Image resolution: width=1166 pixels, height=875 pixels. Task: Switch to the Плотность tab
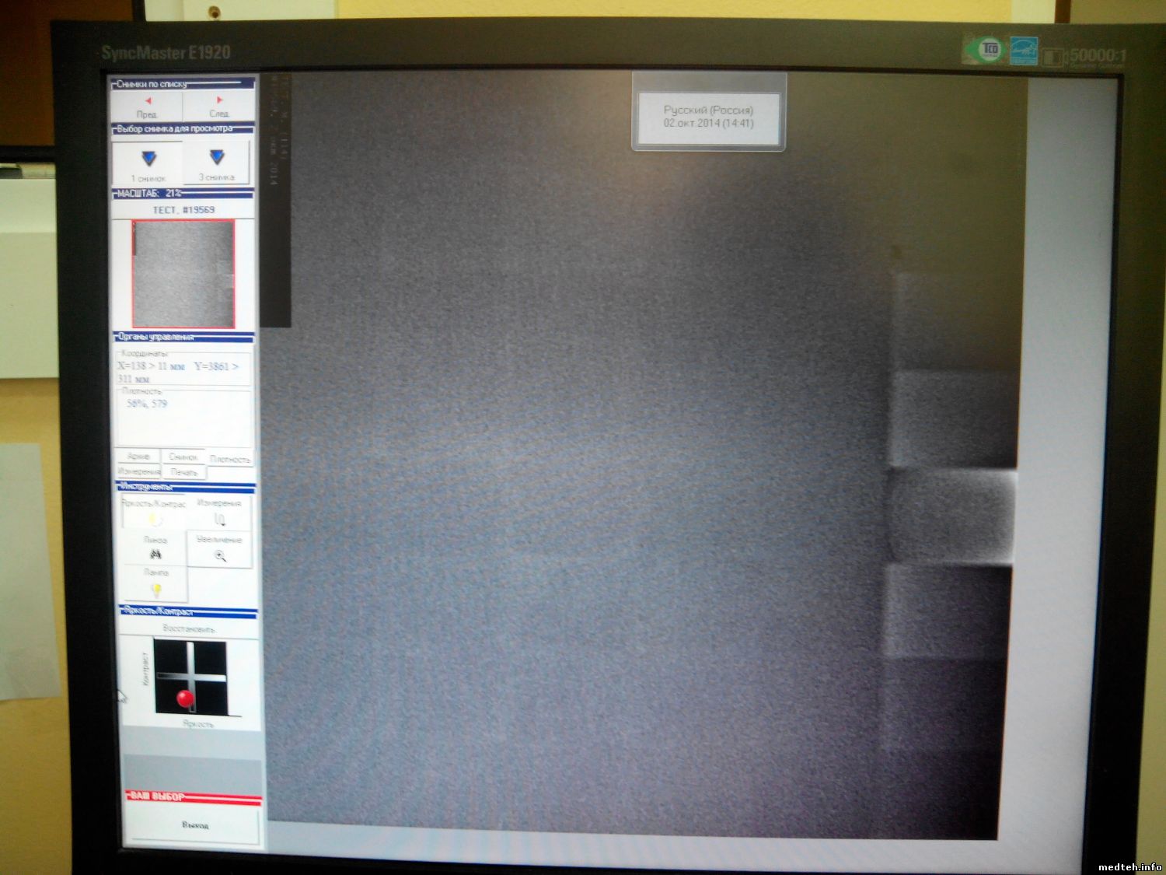(x=230, y=459)
